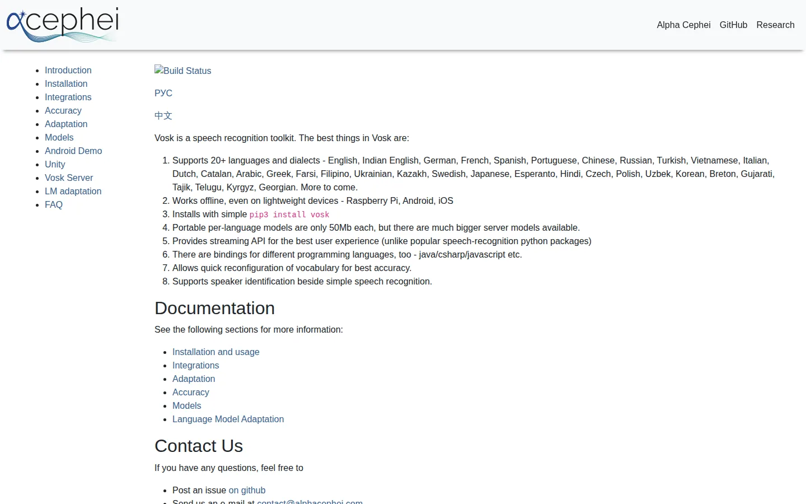
Task: Open Alpha Cephei in top navigation
Action: [x=683, y=25]
